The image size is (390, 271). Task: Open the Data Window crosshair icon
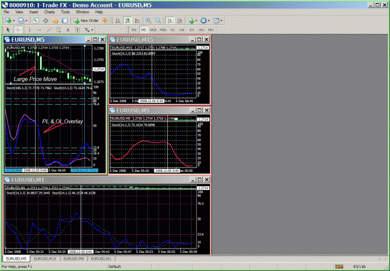[46, 21]
